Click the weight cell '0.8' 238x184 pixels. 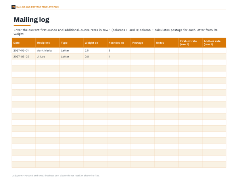95,56
